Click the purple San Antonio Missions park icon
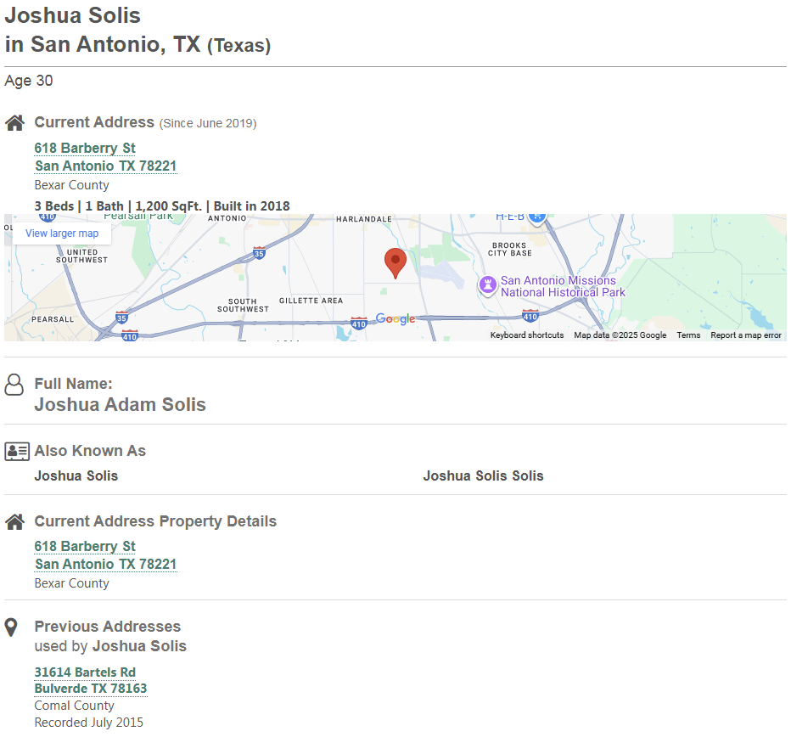Viewport: 791px width, 737px height. [x=487, y=284]
